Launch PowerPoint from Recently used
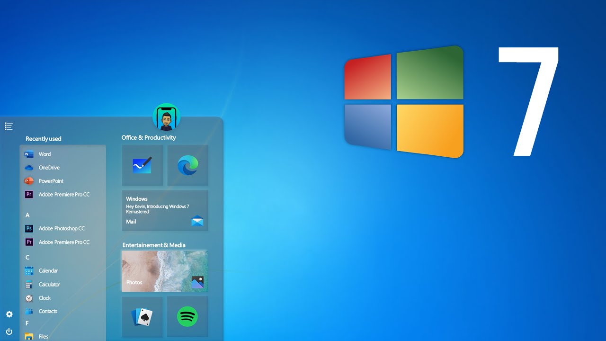The height and width of the screenshot is (341, 606). point(62,181)
